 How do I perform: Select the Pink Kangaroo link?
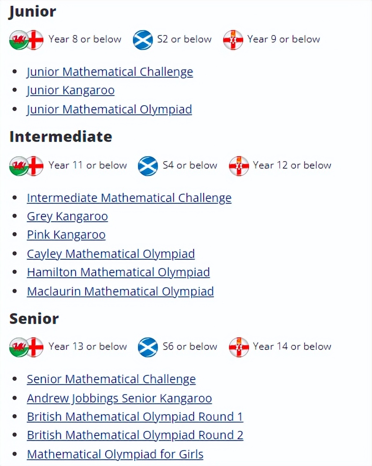(x=66, y=235)
